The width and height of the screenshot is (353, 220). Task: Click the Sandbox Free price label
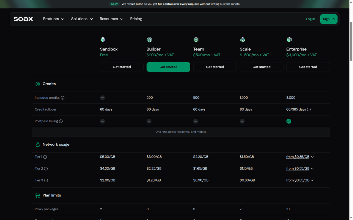click(104, 55)
